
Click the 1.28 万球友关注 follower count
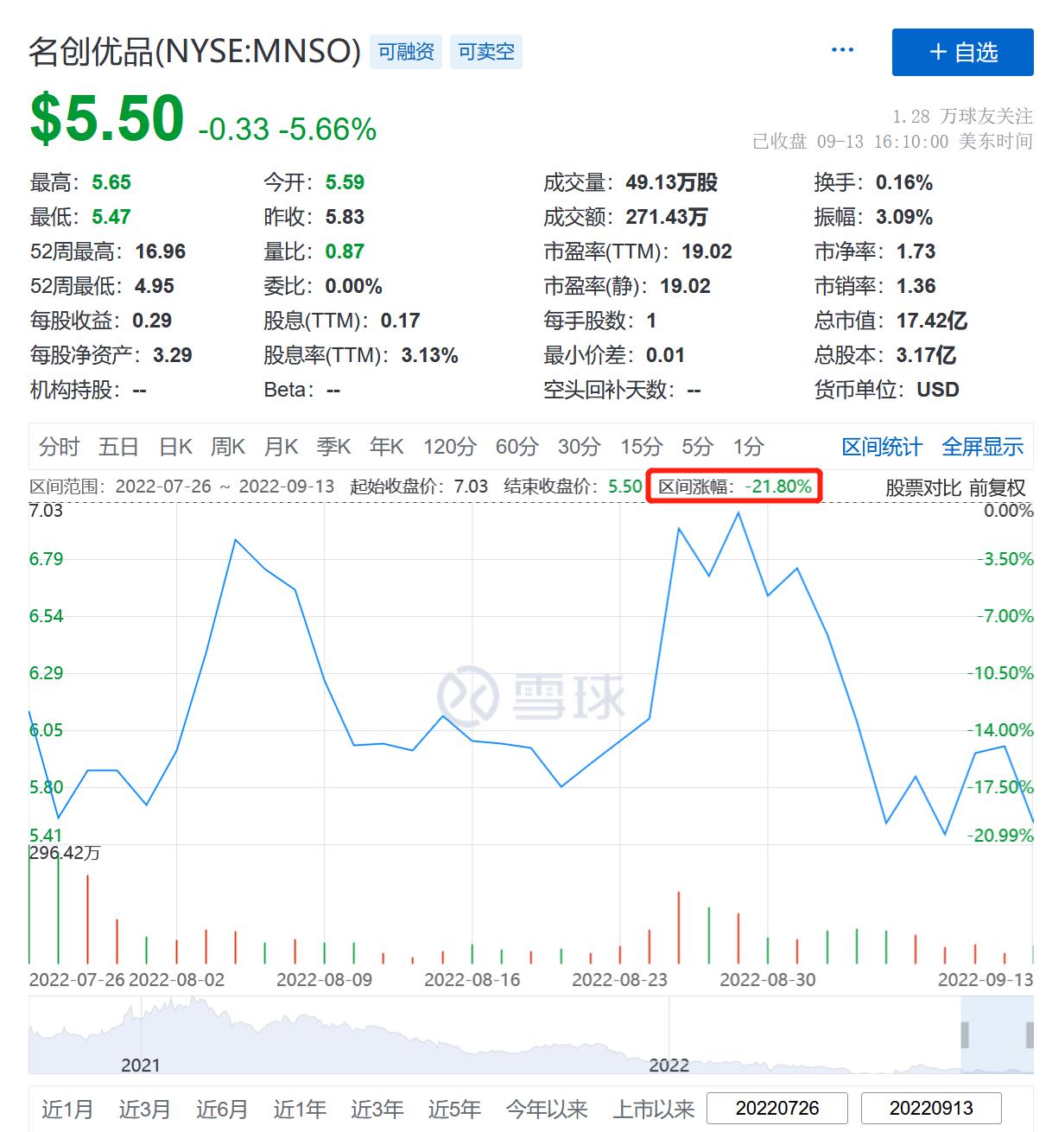[962, 116]
